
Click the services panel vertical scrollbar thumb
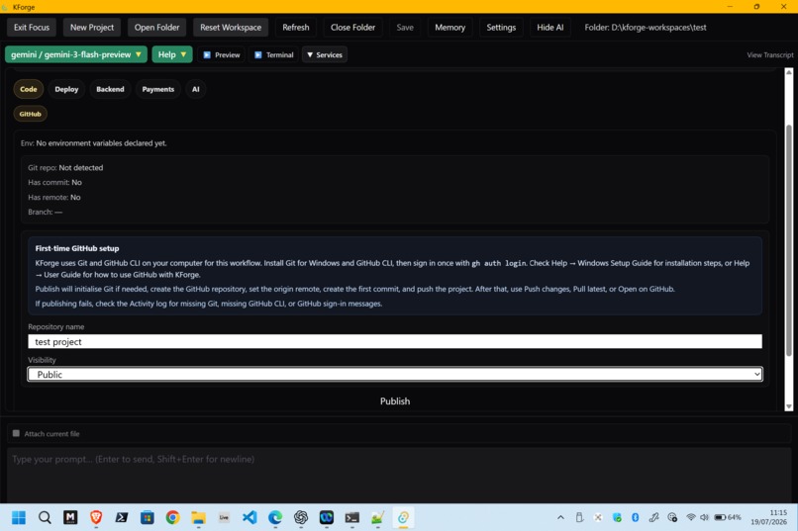pyautogui.click(x=789, y=239)
